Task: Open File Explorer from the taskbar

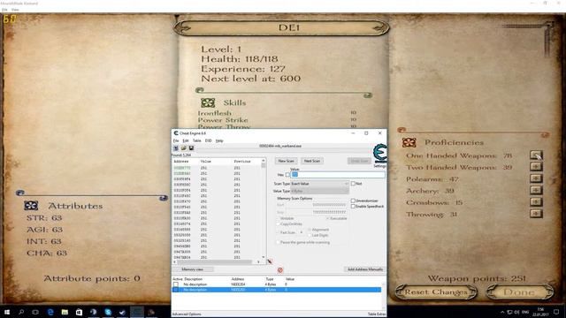Action: click(65, 312)
